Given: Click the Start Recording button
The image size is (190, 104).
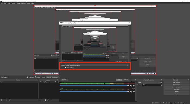Looking at the screenshot, I should coord(176,85).
